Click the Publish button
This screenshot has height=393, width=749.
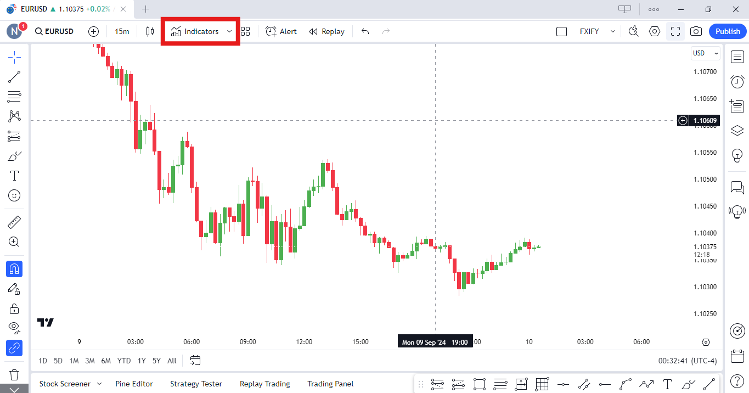728,31
